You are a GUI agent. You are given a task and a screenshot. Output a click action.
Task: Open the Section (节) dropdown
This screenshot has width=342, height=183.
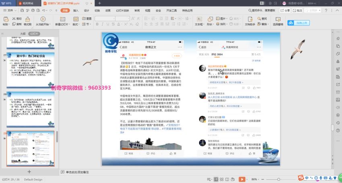[87, 24]
